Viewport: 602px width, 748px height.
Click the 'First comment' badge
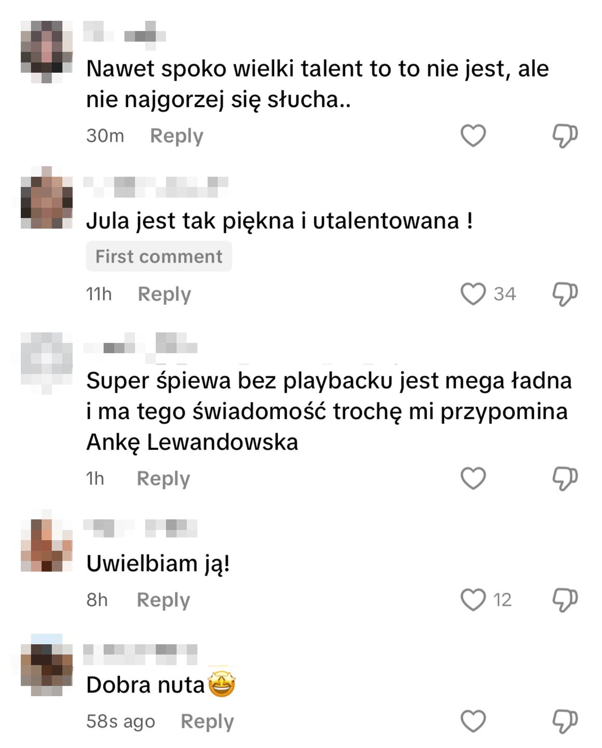tap(159, 256)
